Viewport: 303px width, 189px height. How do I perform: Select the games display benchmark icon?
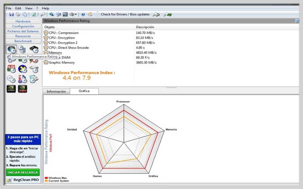34,79
